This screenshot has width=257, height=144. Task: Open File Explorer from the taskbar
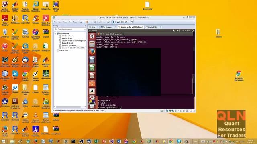pos(12,141)
